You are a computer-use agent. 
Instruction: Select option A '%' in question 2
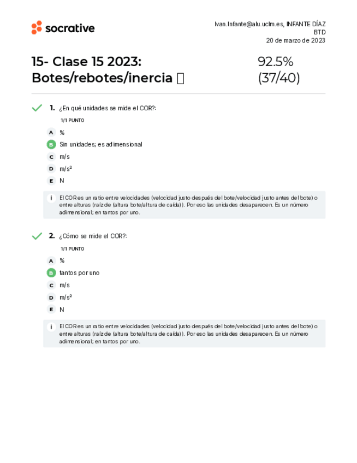(51, 261)
